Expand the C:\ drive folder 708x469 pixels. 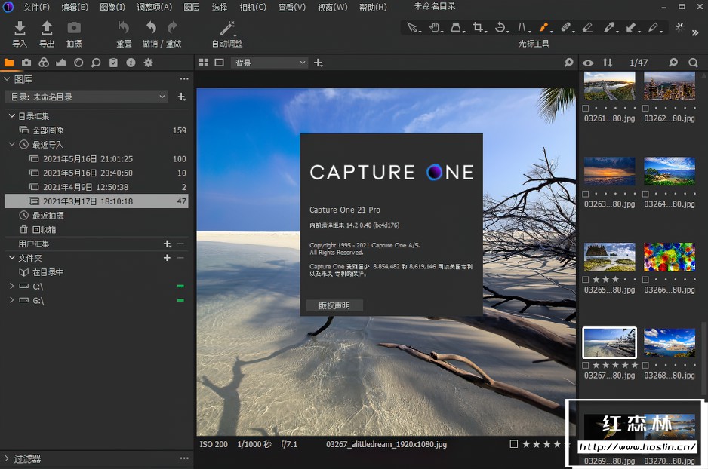pyautogui.click(x=11, y=287)
